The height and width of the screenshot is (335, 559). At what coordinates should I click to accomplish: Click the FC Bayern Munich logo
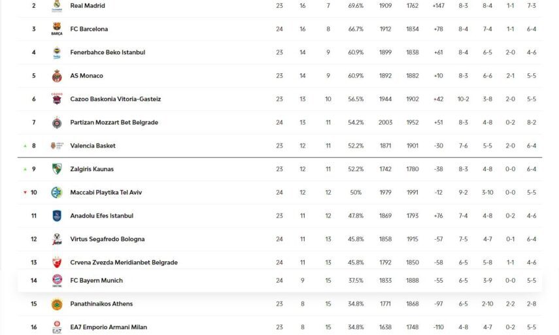57,281
